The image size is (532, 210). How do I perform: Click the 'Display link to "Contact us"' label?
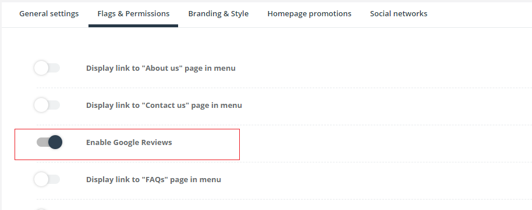[164, 106]
